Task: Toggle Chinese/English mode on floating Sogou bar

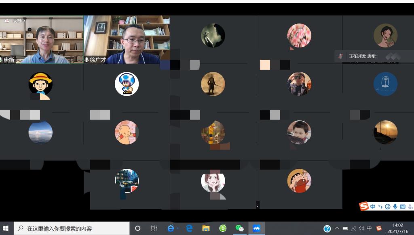Action: point(373,207)
